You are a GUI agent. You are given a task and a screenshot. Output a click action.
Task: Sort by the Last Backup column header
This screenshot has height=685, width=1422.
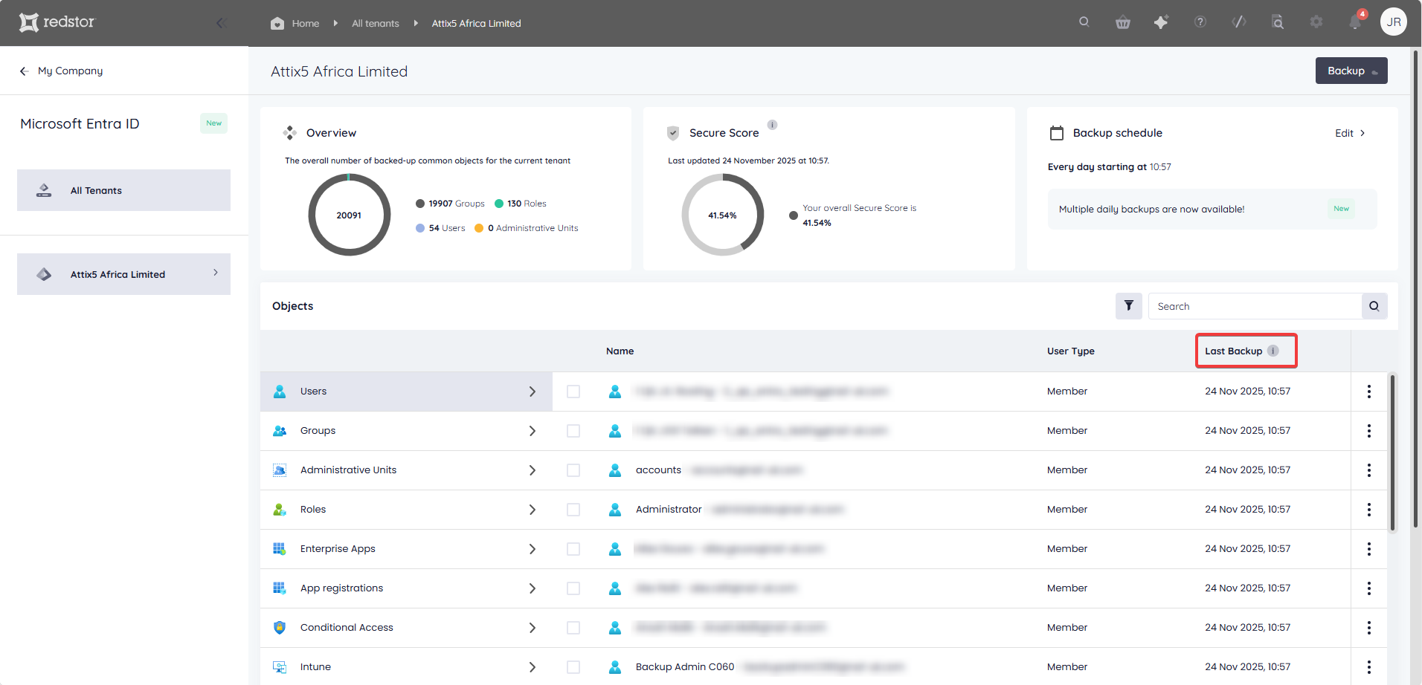click(1234, 351)
